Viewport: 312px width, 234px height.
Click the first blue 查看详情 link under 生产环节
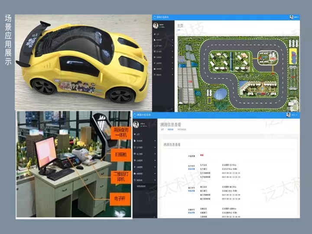[192, 169]
